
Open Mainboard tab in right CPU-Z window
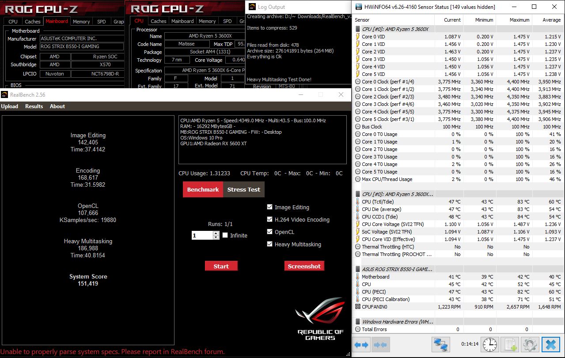click(x=182, y=21)
